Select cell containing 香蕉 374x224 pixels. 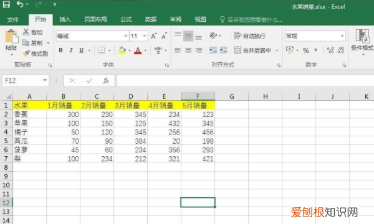[x=29, y=114]
